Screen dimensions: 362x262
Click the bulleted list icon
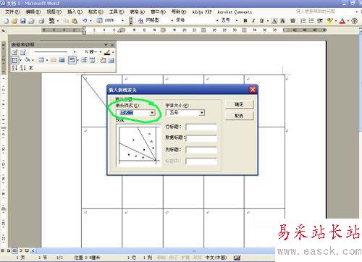point(311,21)
